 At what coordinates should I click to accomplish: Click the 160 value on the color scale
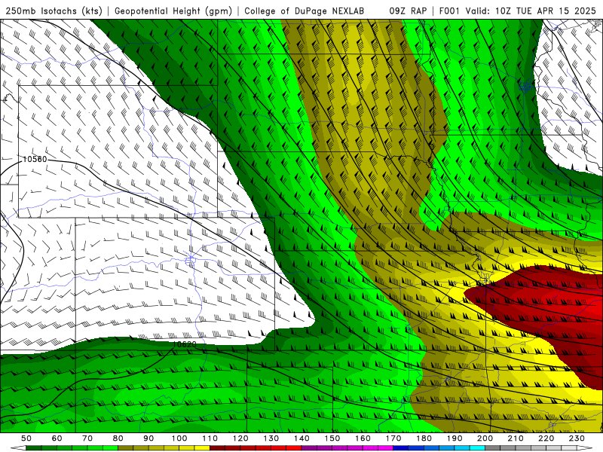363,438
